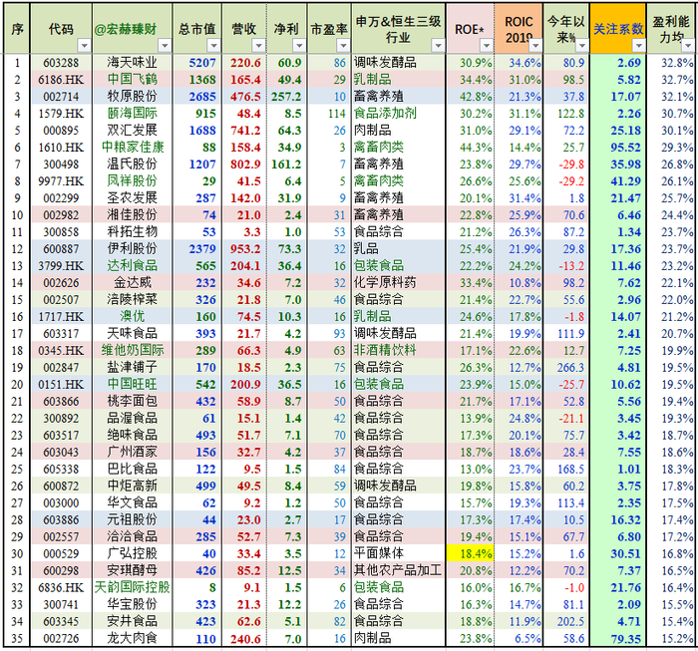Viewport: 698px width, 651px height.
Task: Open the 代码 column filter dropdown
Action: coord(84,46)
